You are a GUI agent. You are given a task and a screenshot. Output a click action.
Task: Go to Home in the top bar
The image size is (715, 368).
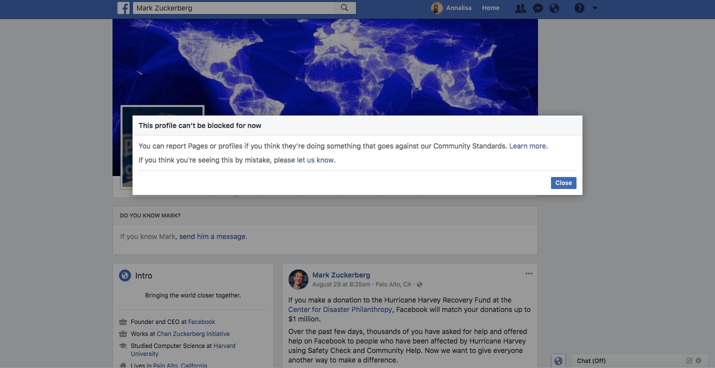point(490,8)
